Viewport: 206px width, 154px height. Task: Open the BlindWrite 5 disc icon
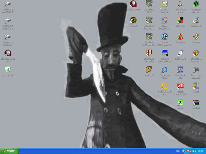click(180, 53)
